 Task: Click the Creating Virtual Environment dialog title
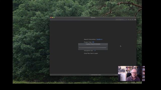(93, 44)
